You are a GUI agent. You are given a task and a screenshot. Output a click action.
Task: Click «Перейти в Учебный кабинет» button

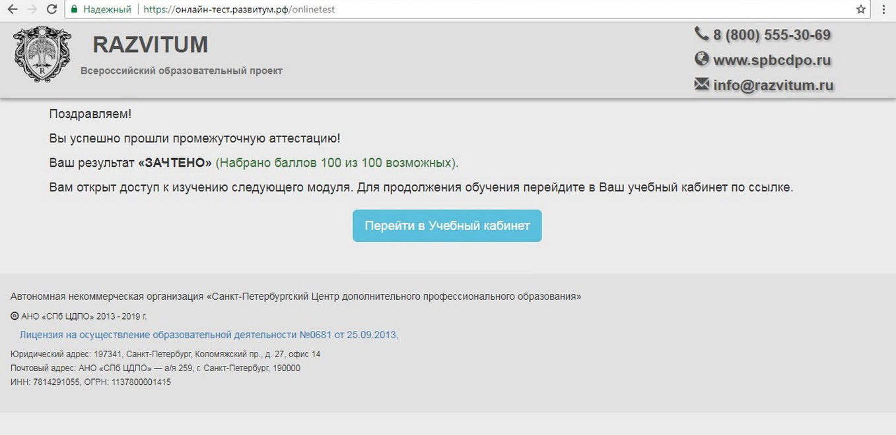(447, 225)
